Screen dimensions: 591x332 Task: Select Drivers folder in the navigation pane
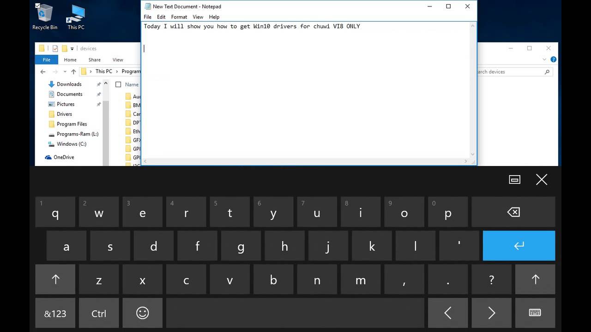(64, 114)
